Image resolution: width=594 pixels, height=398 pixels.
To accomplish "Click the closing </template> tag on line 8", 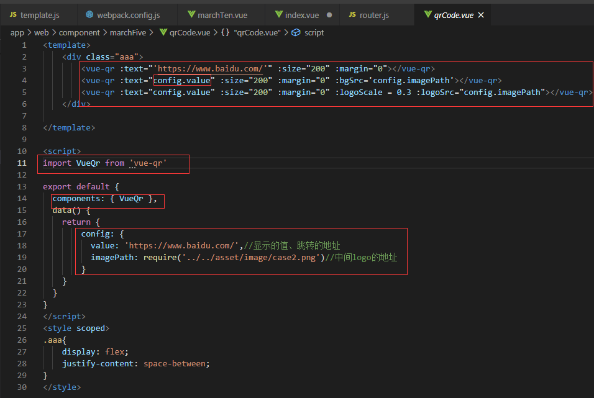I will pyautogui.click(x=69, y=128).
